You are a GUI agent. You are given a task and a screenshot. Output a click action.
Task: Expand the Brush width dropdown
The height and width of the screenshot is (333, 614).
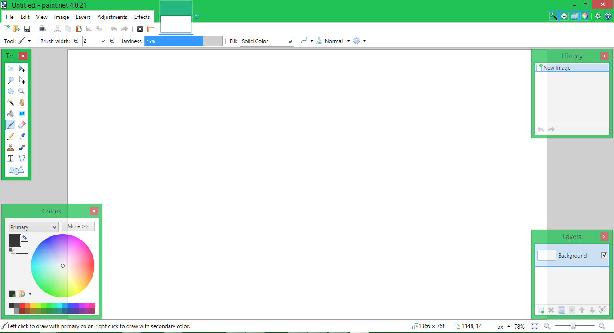click(x=103, y=41)
